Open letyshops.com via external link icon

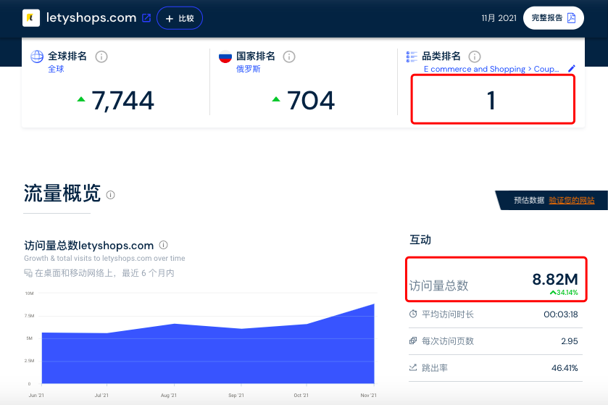pyautogui.click(x=146, y=18)
